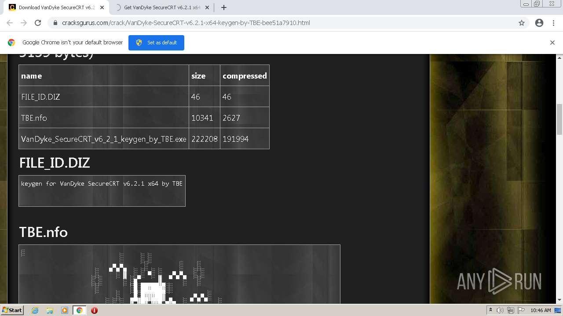Click the system clock showing 10:46 AM

(541, 310)
